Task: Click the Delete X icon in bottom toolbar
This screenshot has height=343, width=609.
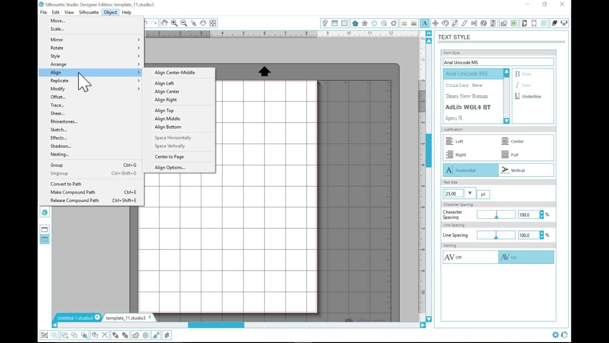Action: click(105, 335)
